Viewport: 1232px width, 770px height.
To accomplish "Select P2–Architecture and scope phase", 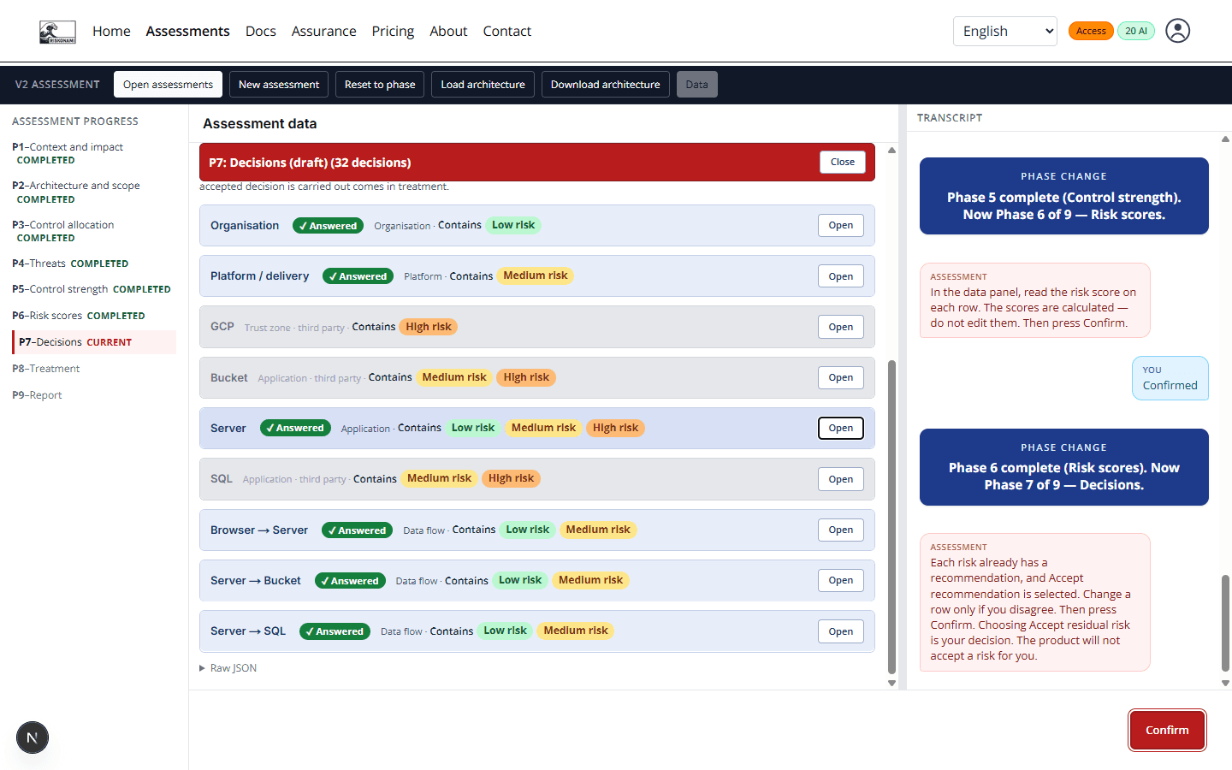I will click(x=94, y=192).
